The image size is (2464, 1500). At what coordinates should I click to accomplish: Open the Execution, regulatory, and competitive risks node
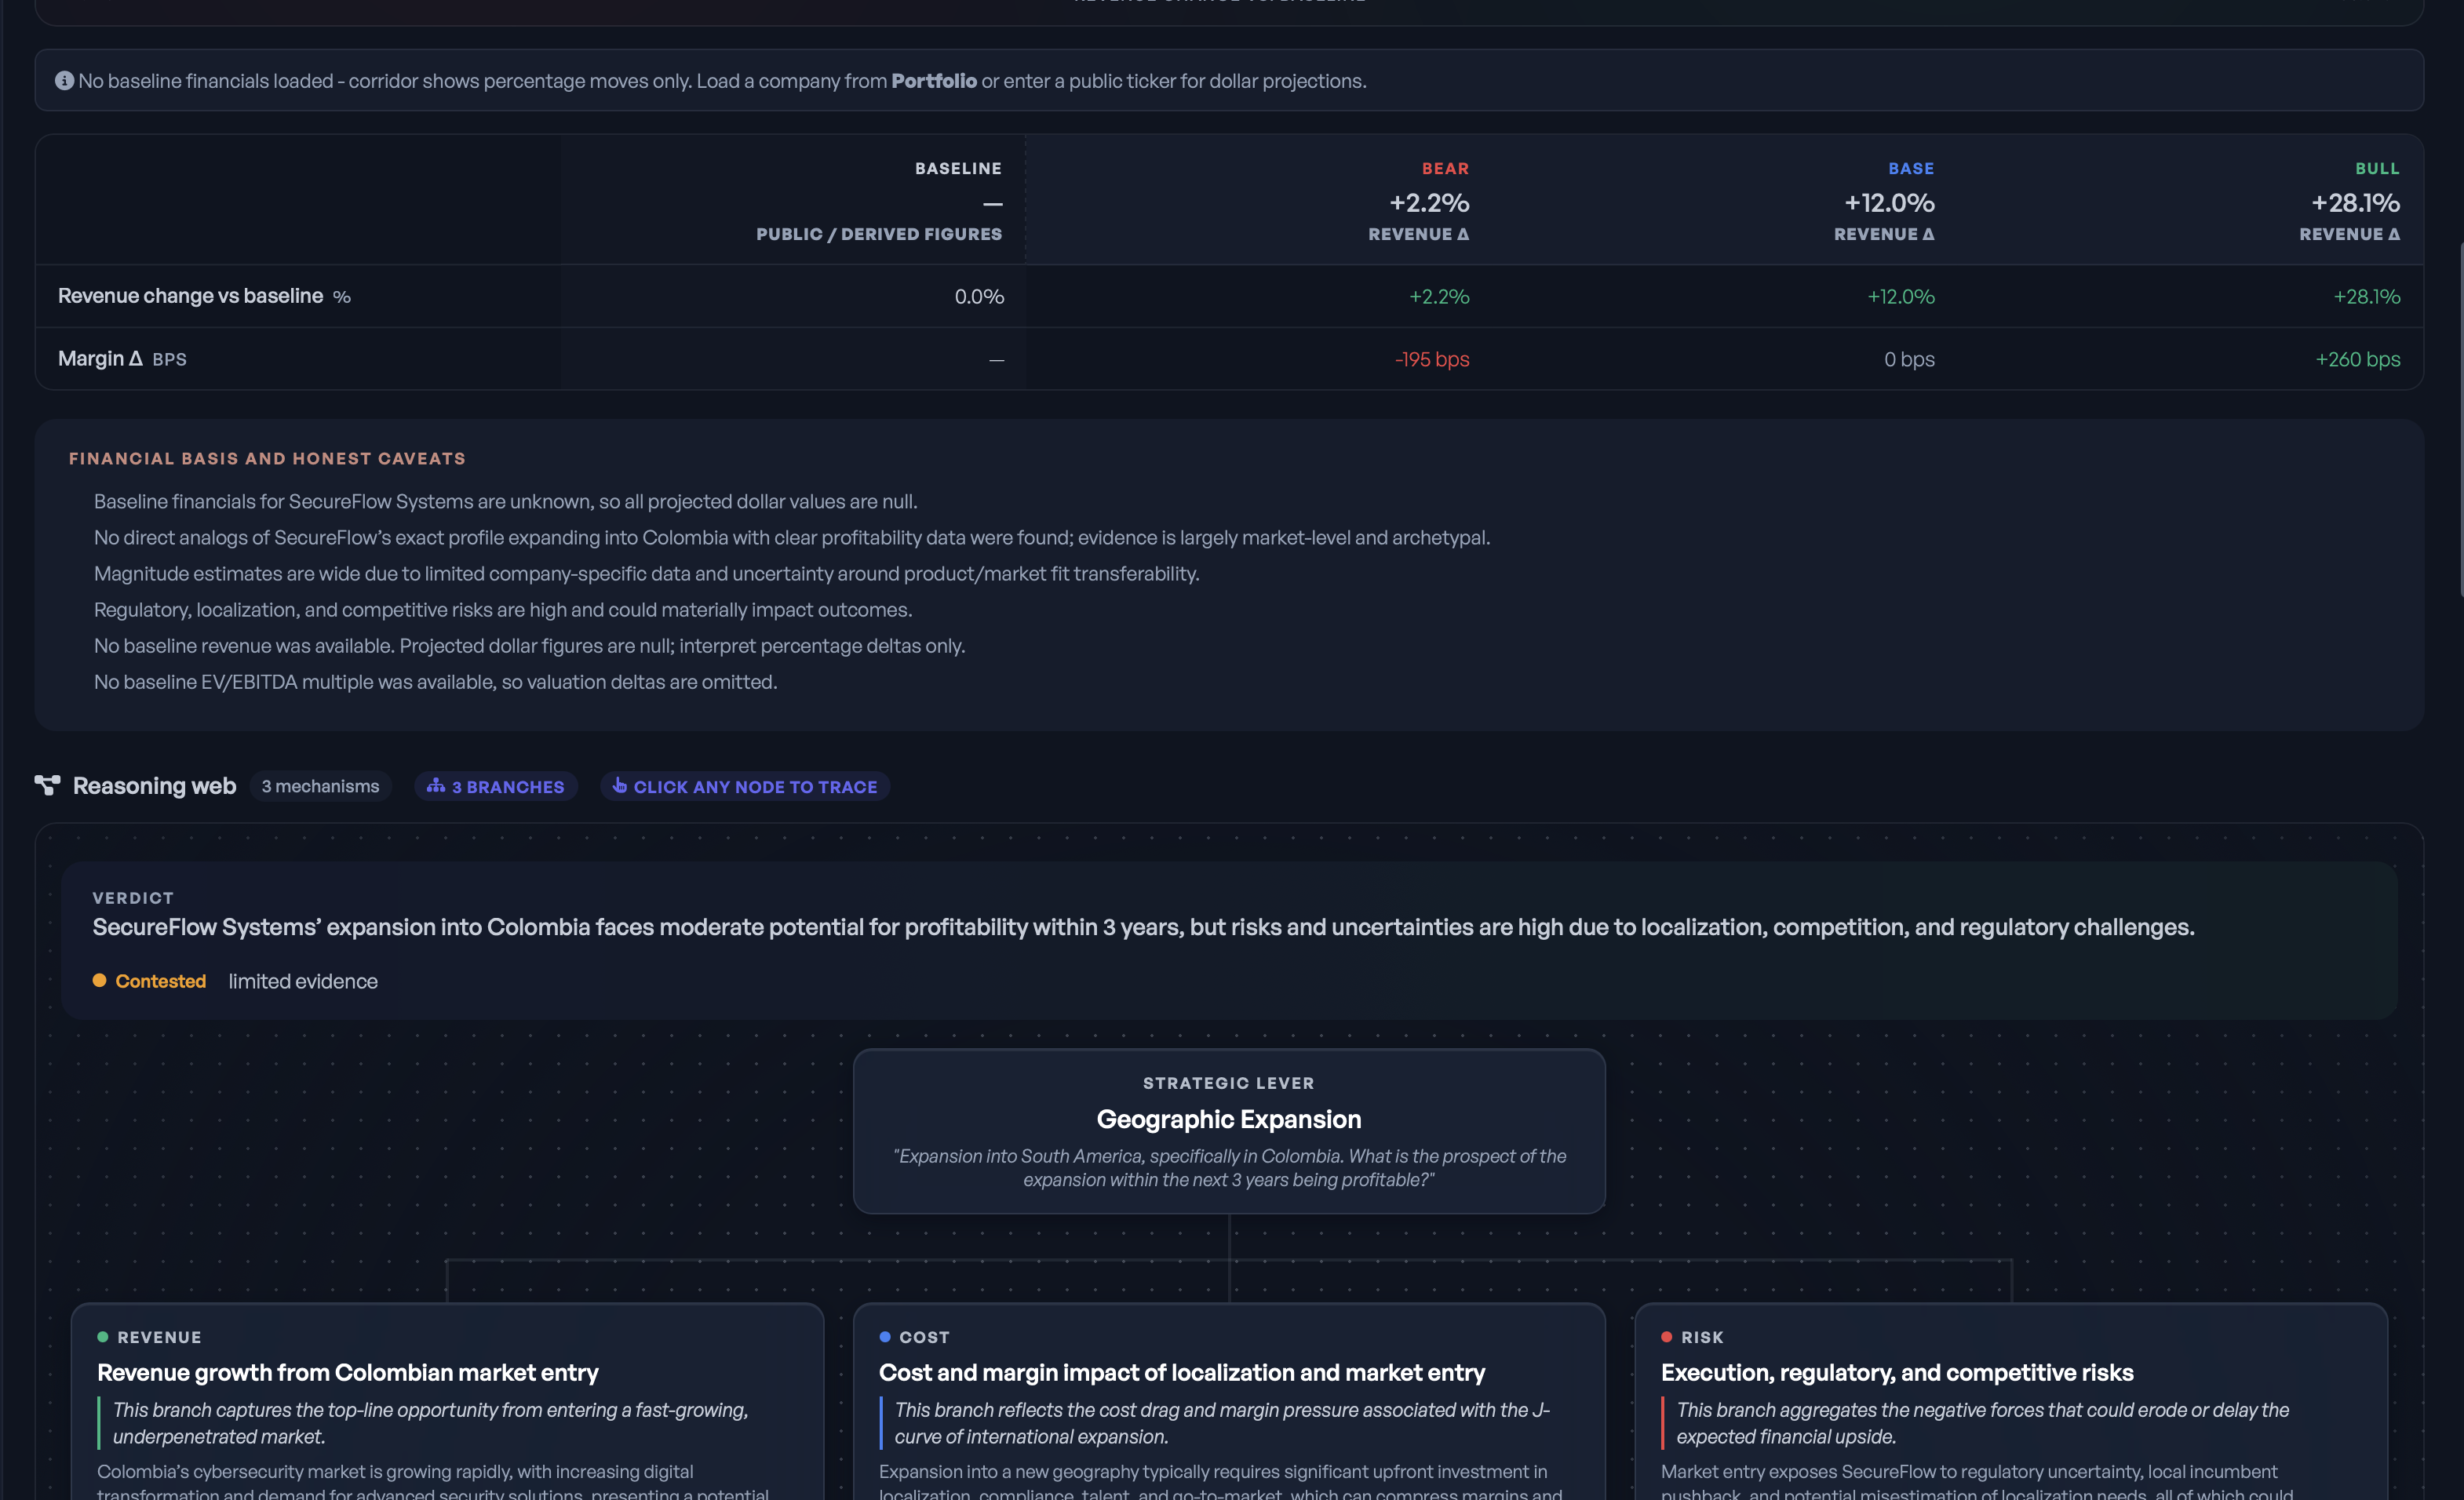2011,1402
